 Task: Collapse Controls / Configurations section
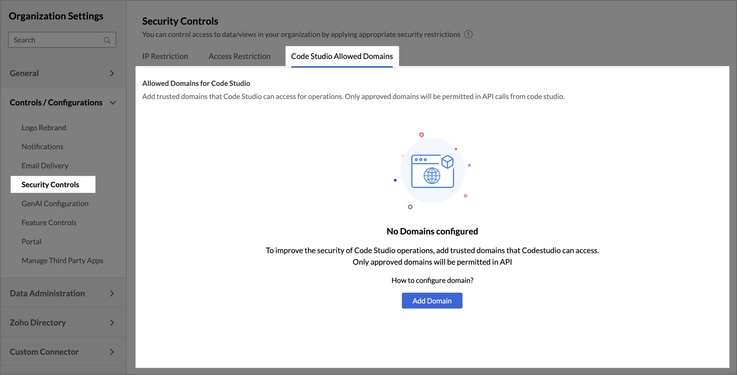pos(113,102)
